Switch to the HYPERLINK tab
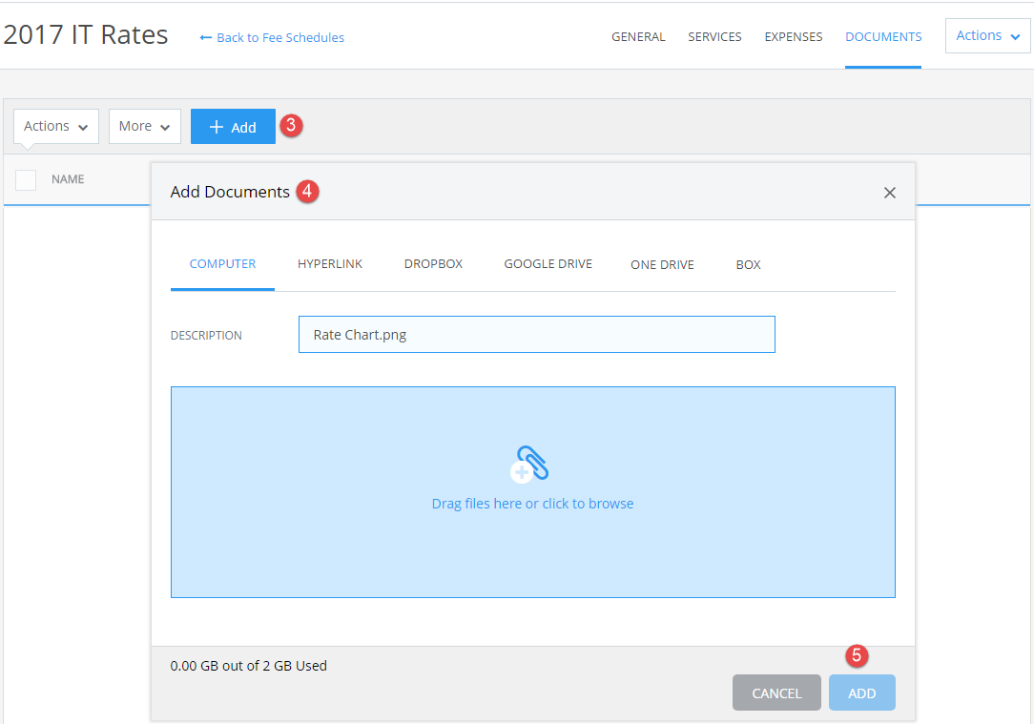 tap(330, 264)
